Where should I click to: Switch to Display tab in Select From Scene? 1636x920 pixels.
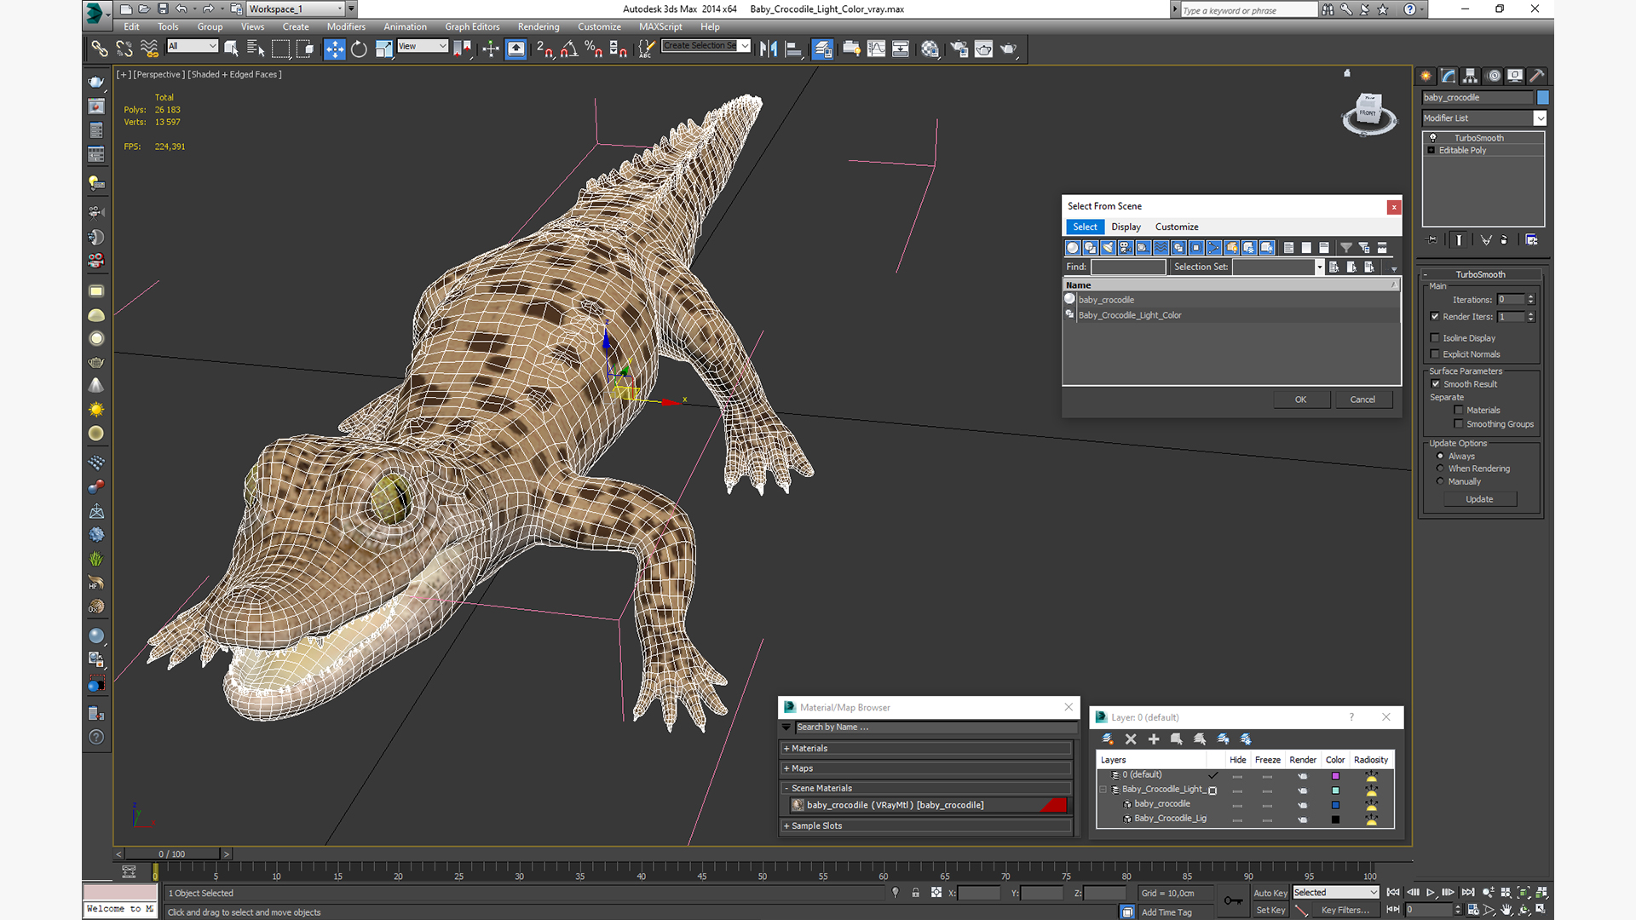pos(1126,227)
